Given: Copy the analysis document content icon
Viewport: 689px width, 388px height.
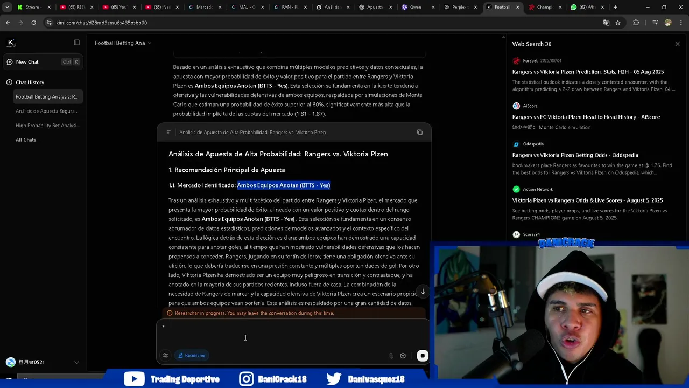Looking at the screenshot, I should point(420,133).
